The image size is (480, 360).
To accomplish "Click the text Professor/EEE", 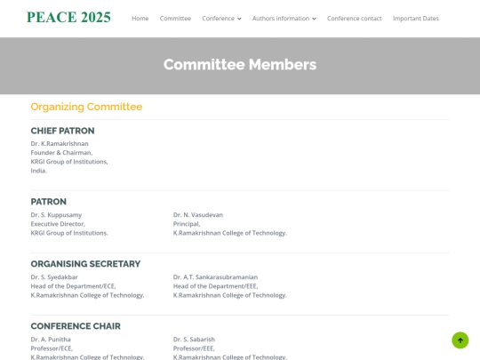I will click(x=194, y=348).
